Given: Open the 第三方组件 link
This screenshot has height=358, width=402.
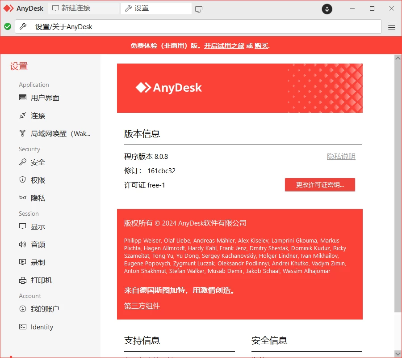Looking at the screenshot, I should tap(142, 306).
